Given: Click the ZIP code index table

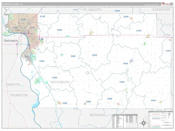Looking at the screenshot, I should coord(125,121).
